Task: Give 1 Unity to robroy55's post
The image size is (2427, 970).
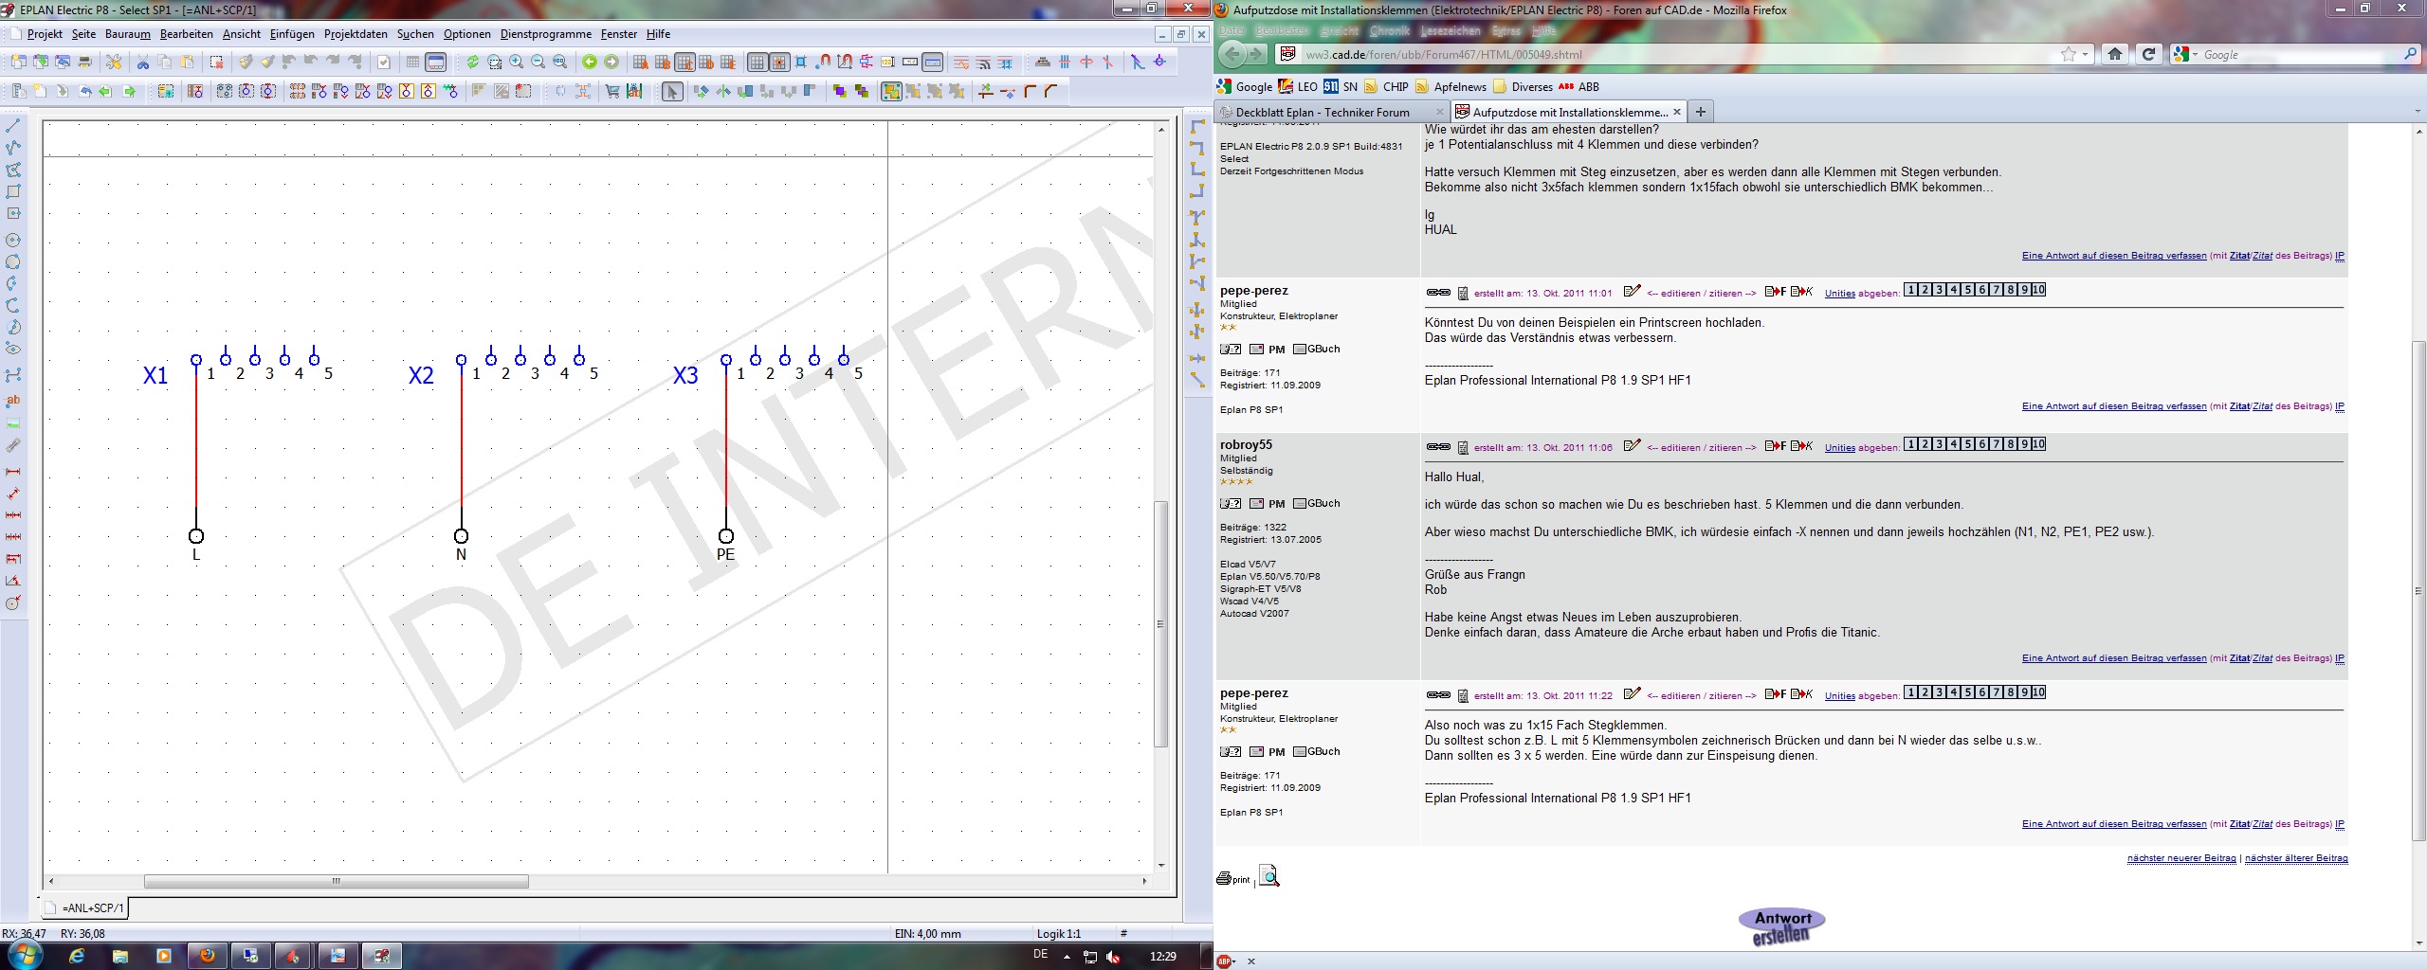Action: (x=1911, y=444)
